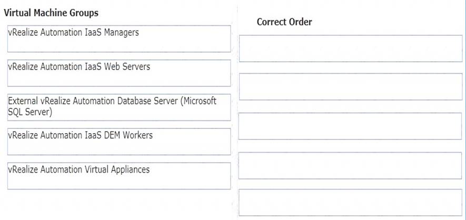The image size is (466, 220).
Task: Select the vRealize Automation IaaS DEM Workers item
Action: click(119, 142)
